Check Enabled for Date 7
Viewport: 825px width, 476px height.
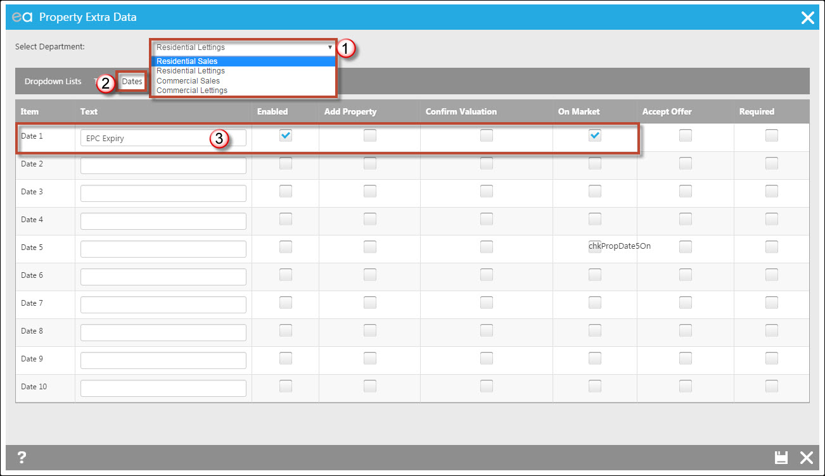click(286, 303)
